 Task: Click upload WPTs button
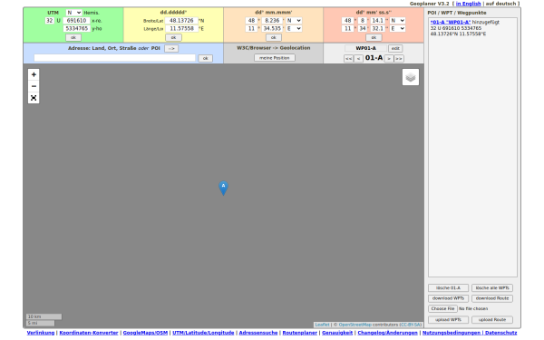pos(448,320)
